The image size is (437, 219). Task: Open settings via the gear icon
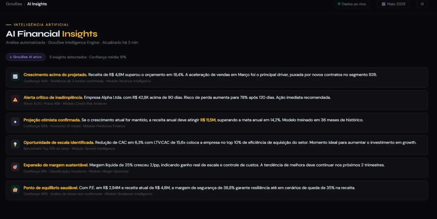(x=422, y=4)
